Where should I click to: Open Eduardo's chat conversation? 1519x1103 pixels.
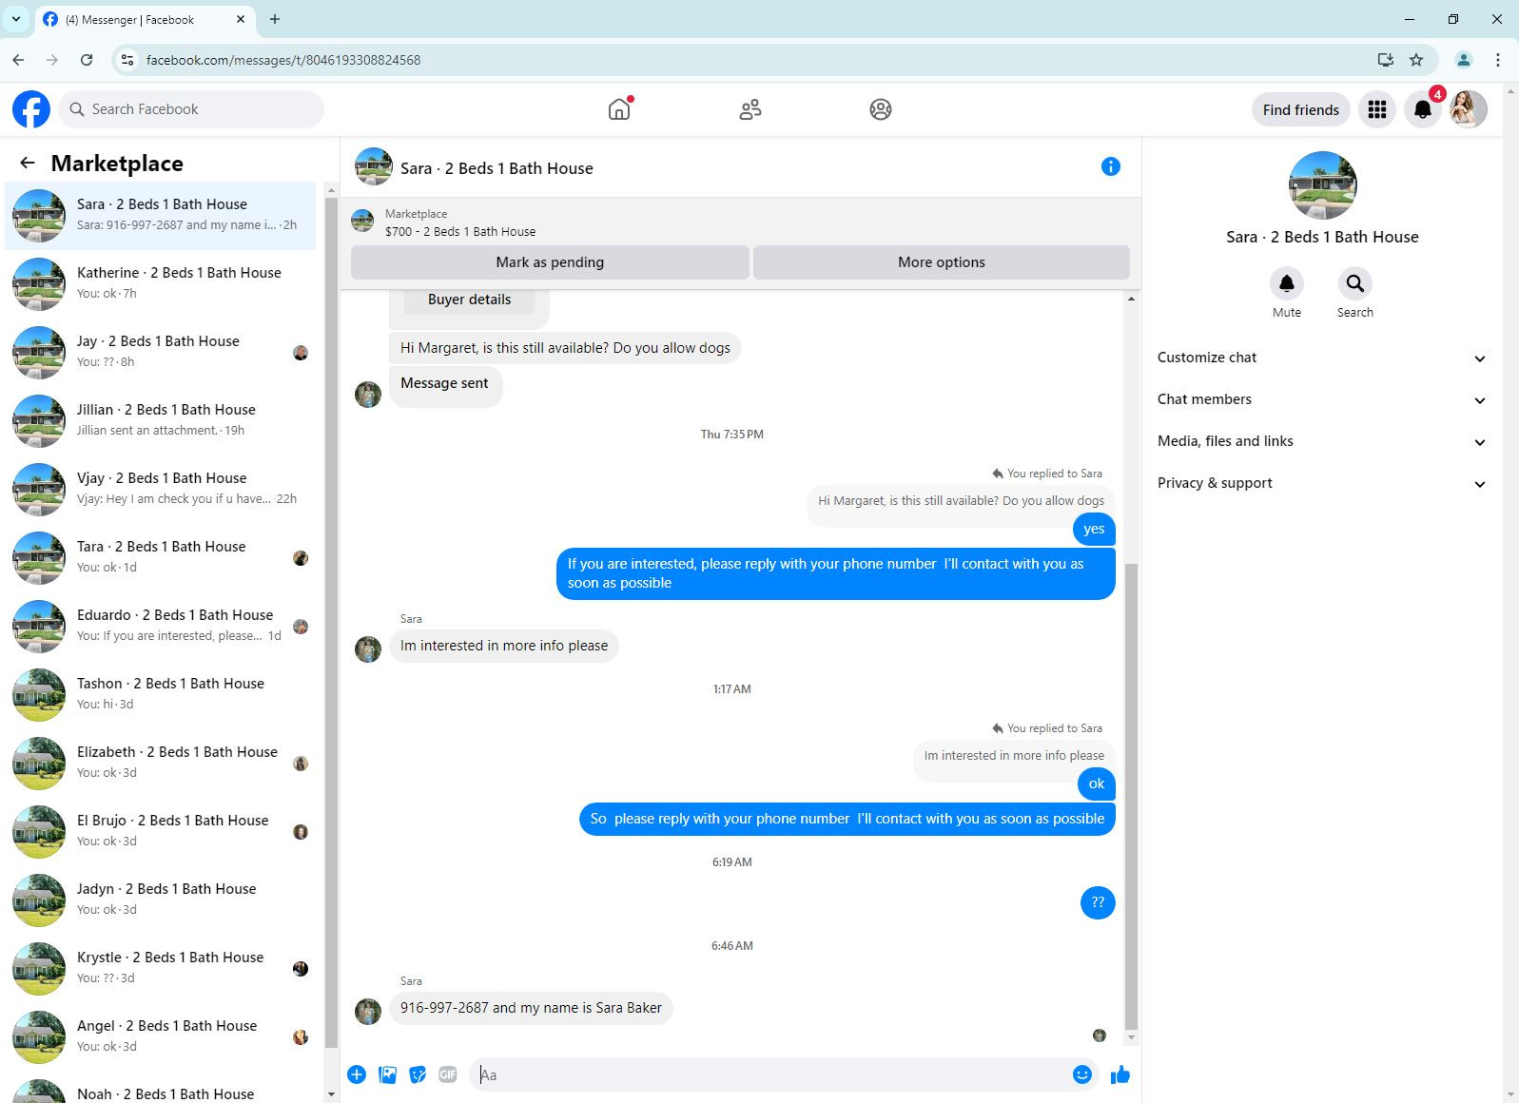pyautogui.click(x=160, y=626)
